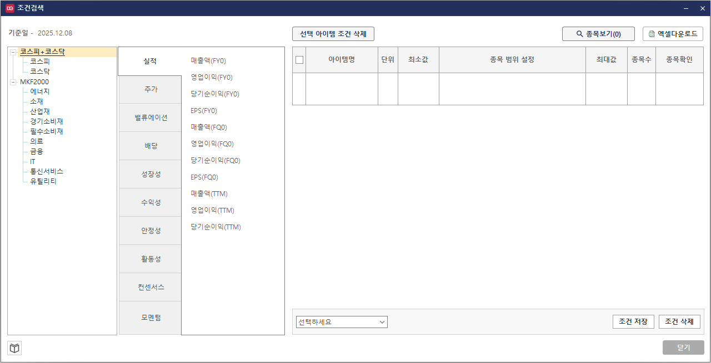Click the 단위 column header
711x363 pixels.
[x=388, y=60]
